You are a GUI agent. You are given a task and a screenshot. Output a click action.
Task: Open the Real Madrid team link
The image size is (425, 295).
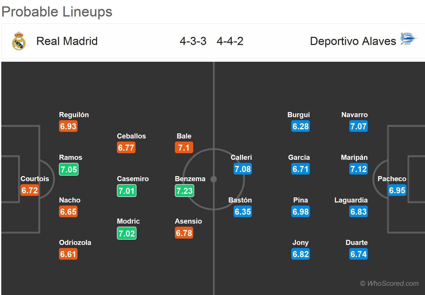pos(67,41)
